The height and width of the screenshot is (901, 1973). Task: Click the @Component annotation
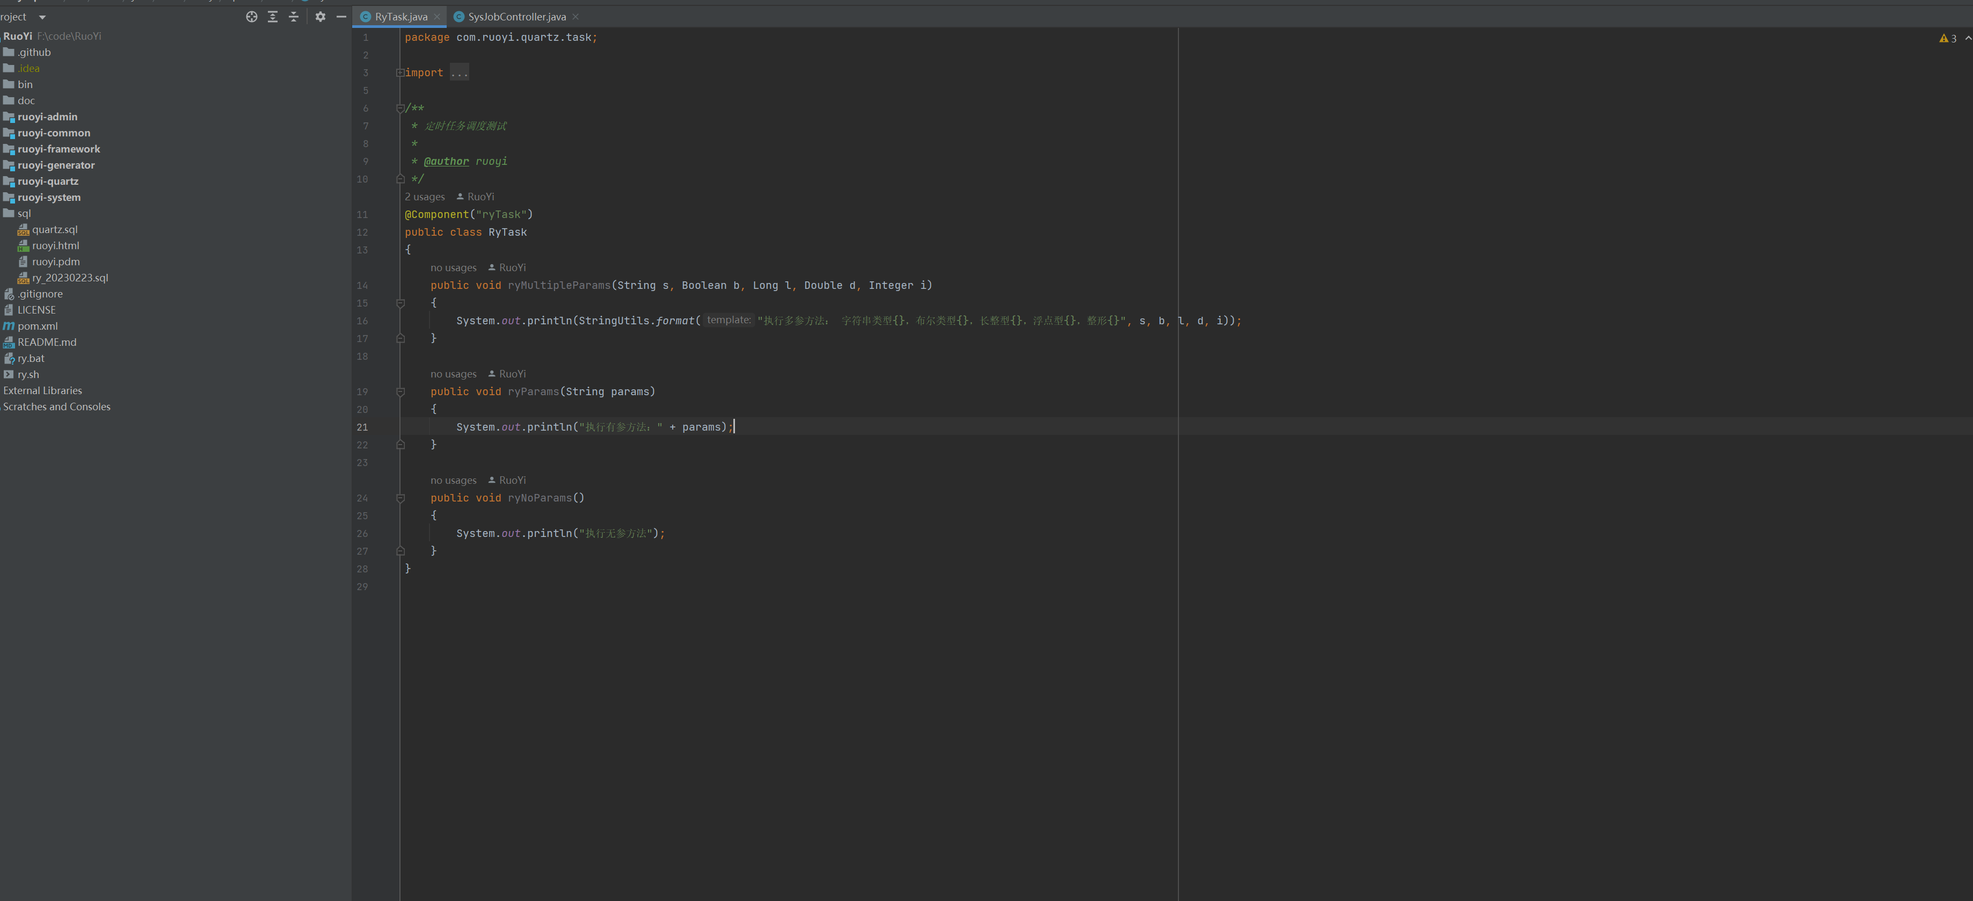pos(436,215)
